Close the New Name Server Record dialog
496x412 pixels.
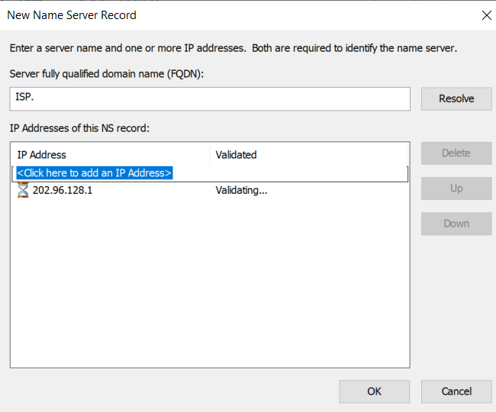tap(487, 15)
